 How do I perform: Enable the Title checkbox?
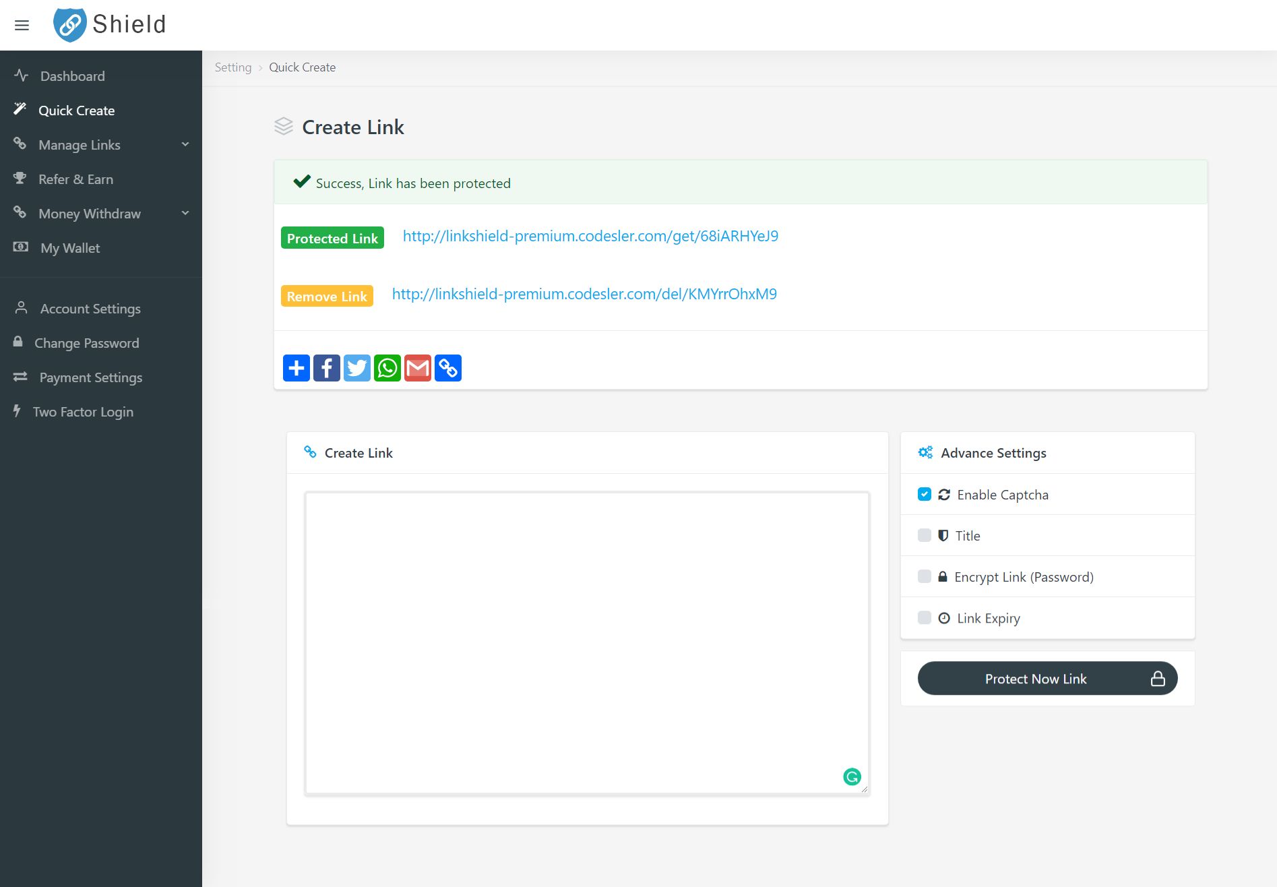[925, 535]
